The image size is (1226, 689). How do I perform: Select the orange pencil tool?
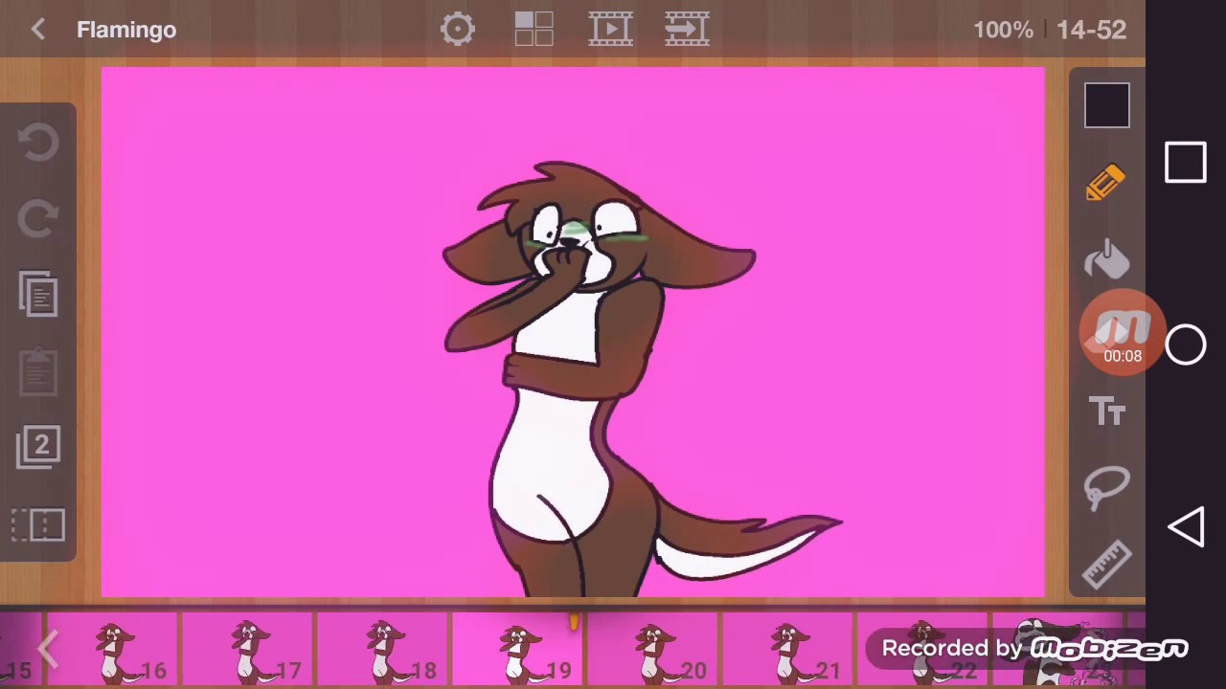tap(1106, 183)
